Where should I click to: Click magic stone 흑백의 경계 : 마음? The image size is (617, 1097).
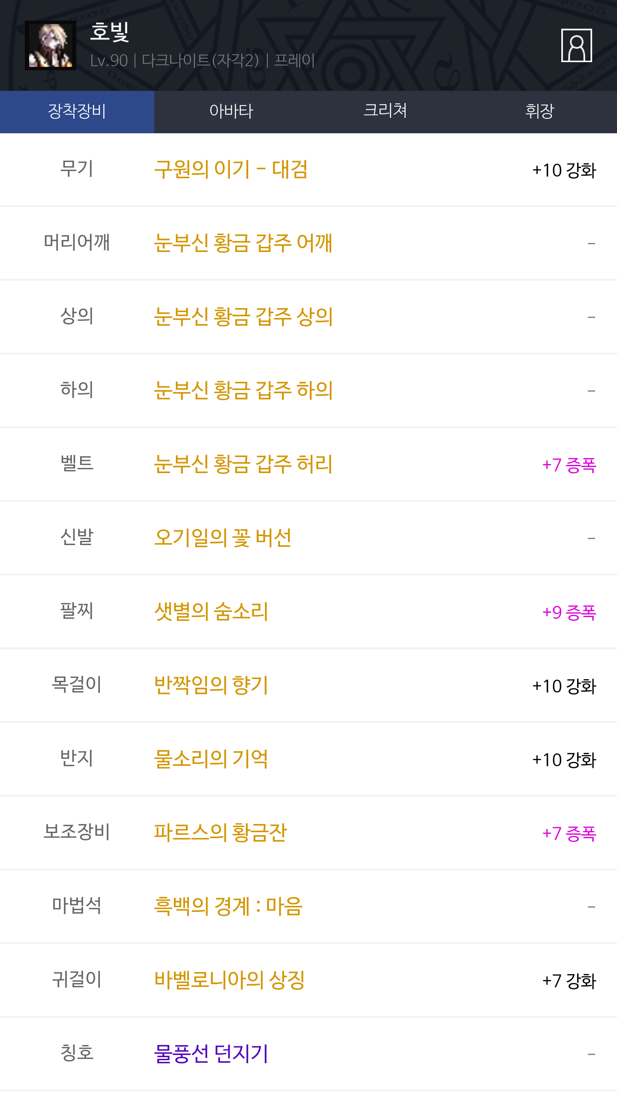(228, 907)
